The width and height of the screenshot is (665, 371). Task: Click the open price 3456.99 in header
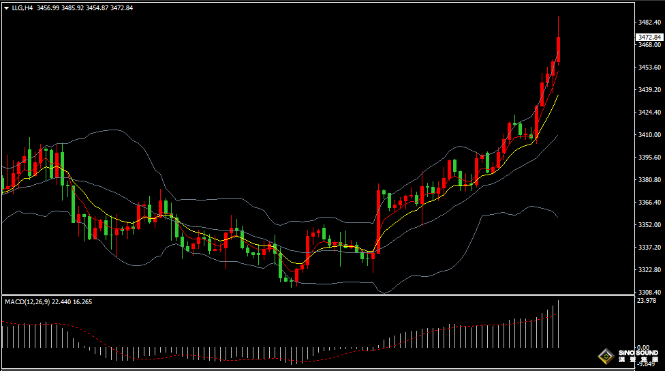pyautogui.click(x=48, y=8)
